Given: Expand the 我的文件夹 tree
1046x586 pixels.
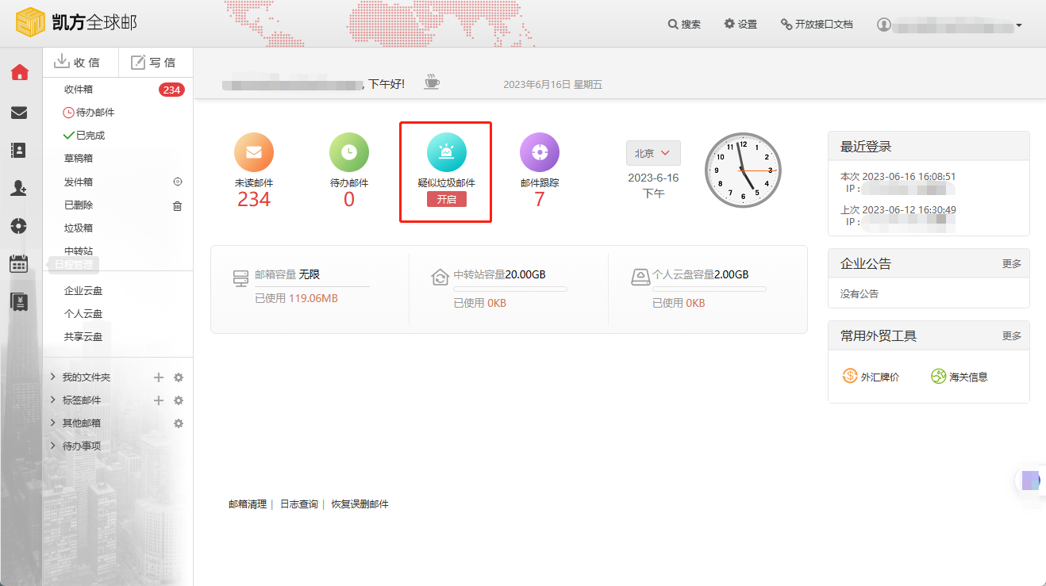Looking at the screenshot, I should [x=52, y=377].
